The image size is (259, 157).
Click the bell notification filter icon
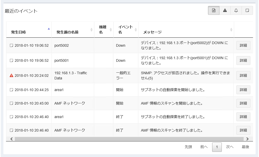pos(236,10)
